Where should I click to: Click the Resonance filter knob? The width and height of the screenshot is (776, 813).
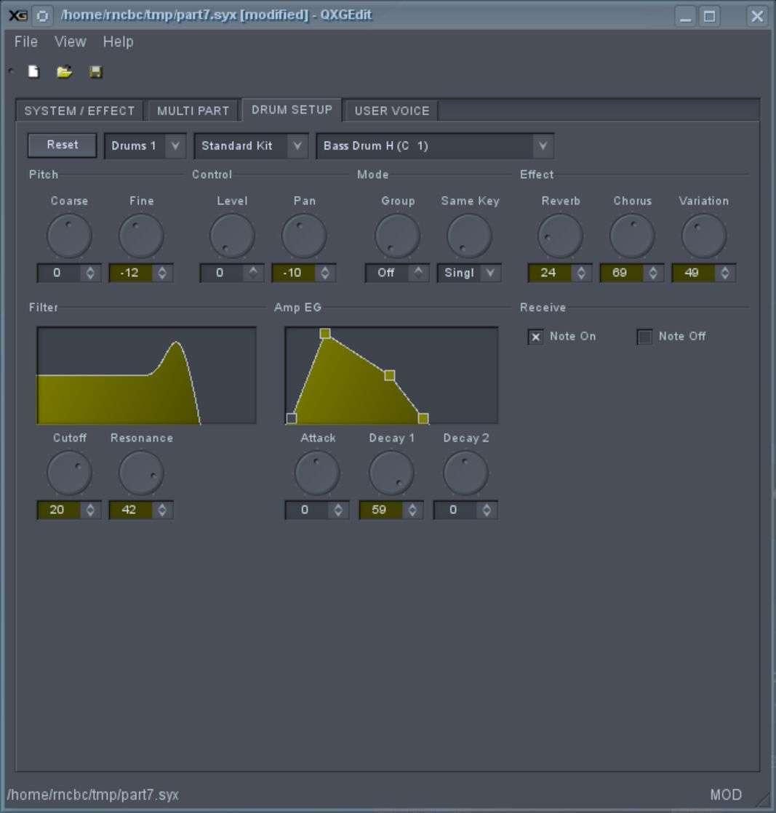[x=141, y=473]
